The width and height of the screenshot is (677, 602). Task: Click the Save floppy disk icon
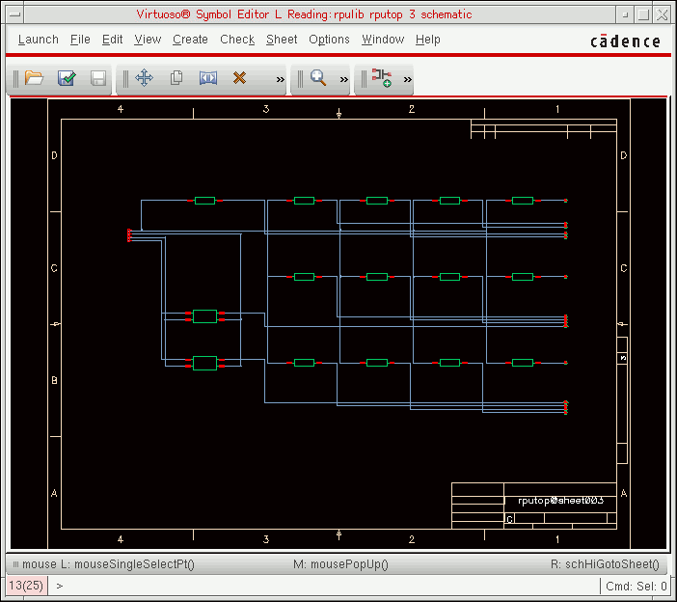point(98,78)
